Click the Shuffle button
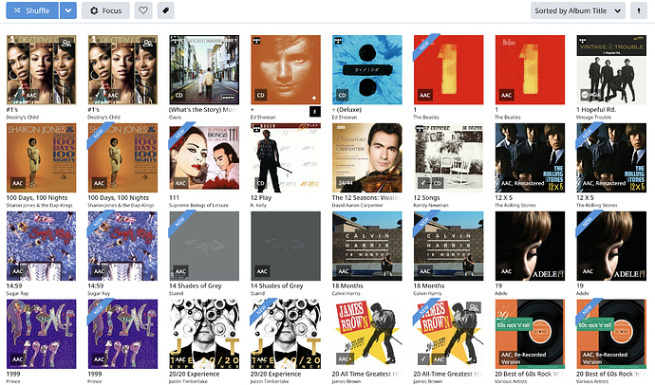This screenshot has width=655, height=385. 32,10
